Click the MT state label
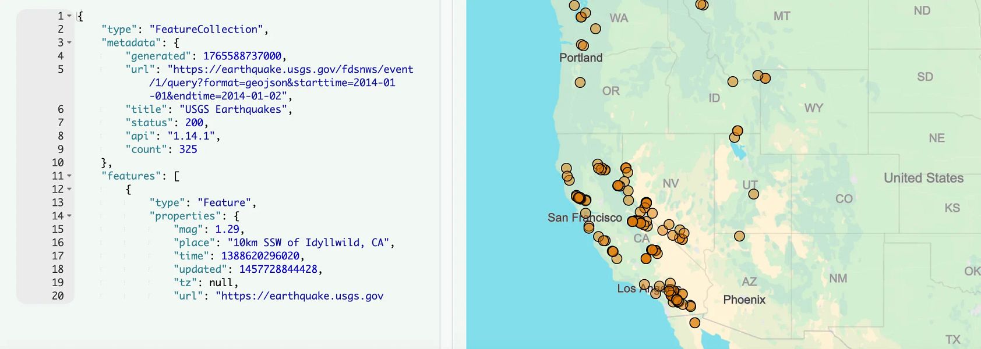The height and width of the screenshot is (349, 981). point(782,16)
